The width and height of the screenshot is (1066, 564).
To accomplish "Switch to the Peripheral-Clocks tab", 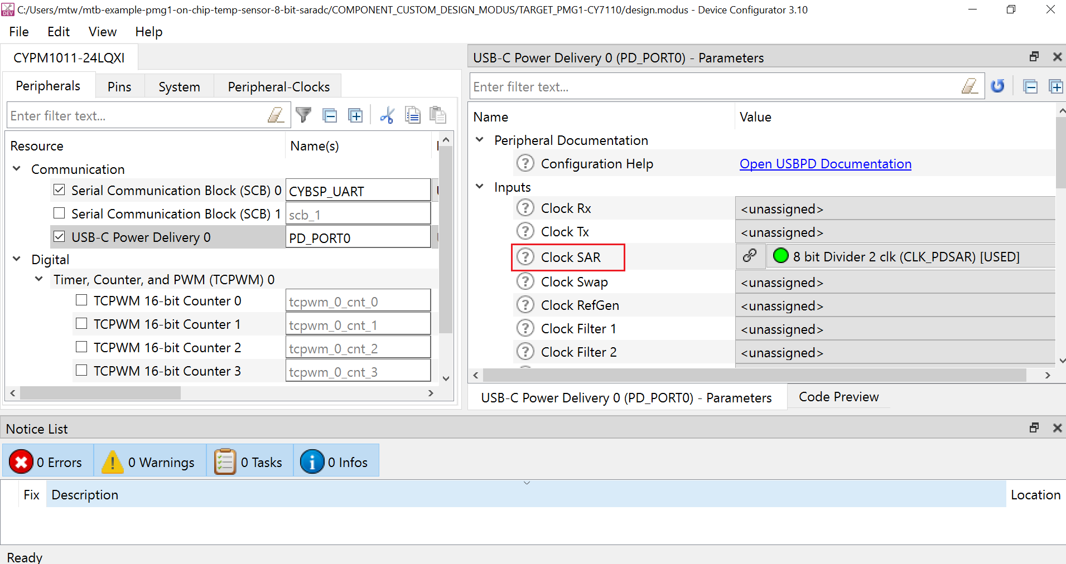I will pos(278,86).
